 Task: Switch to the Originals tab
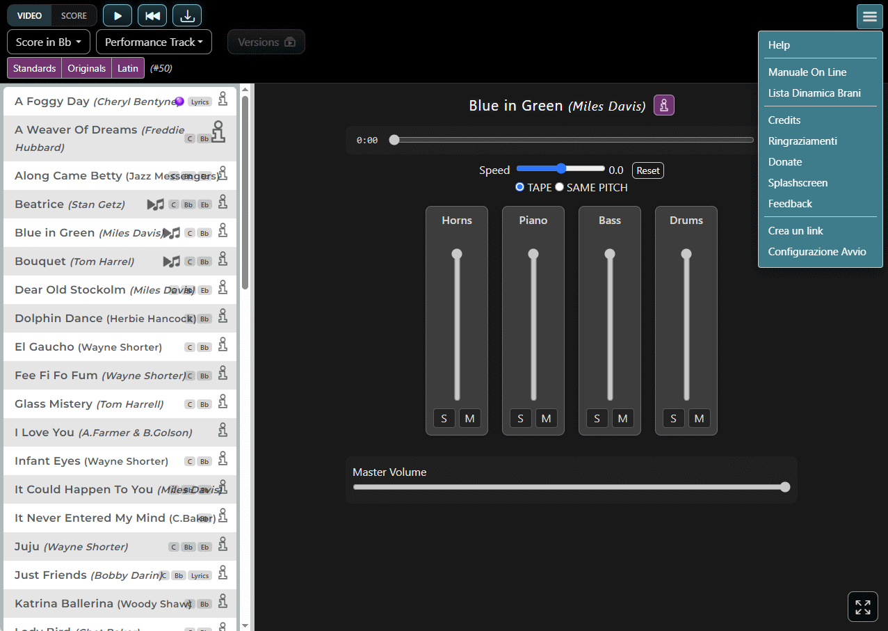87,68
